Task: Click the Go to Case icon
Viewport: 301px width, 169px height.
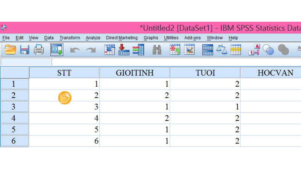Action: (109, 50)
